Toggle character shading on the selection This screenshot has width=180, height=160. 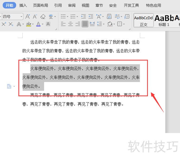click(x=48, y=24)
